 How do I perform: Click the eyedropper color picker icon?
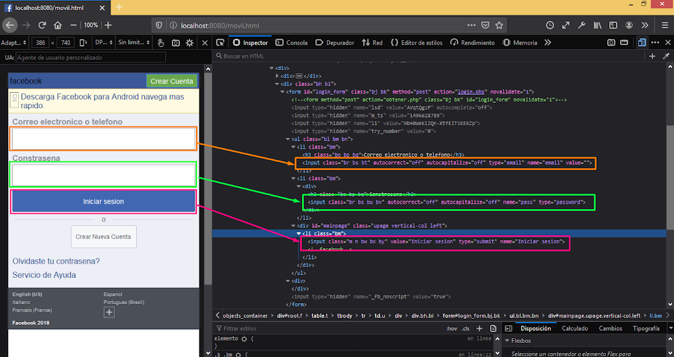(x=666, y=56)
